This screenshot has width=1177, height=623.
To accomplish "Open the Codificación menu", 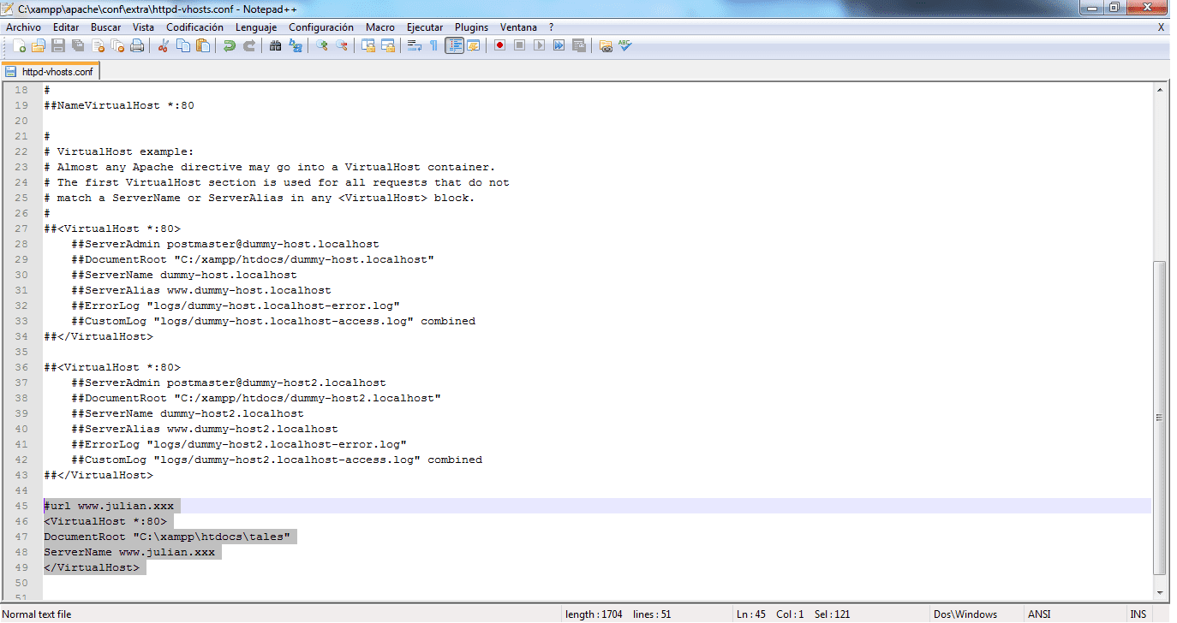I will click(x=194, y=27).
